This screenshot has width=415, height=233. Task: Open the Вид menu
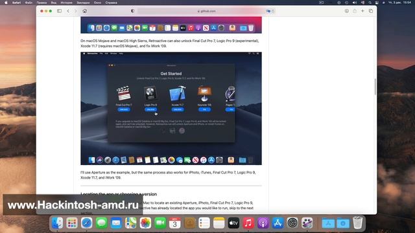point(53,3)
